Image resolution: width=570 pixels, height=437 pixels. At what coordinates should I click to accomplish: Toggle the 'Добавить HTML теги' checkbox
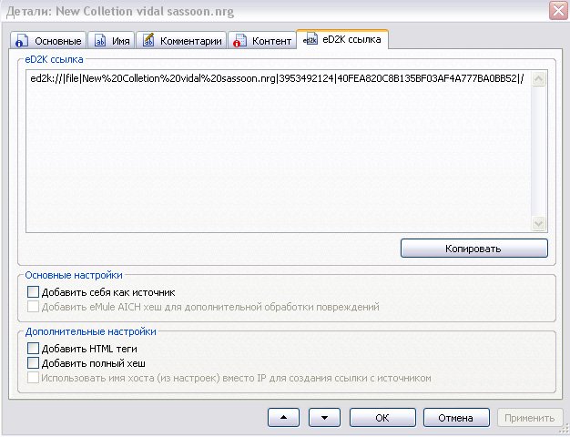coord(34,348)
